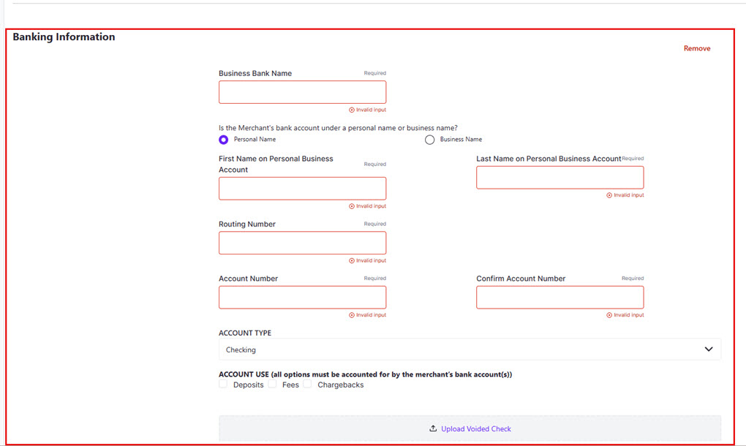Select the Confirm Account Number field
Viewport: 746px width, 446px height.
coord(559,298)
